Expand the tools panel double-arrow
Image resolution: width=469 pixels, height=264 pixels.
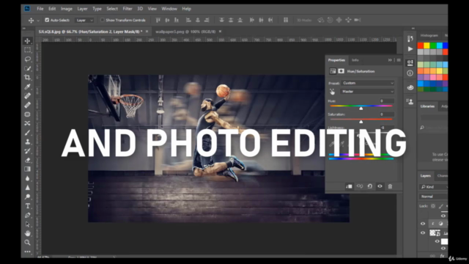coord(24,29)
